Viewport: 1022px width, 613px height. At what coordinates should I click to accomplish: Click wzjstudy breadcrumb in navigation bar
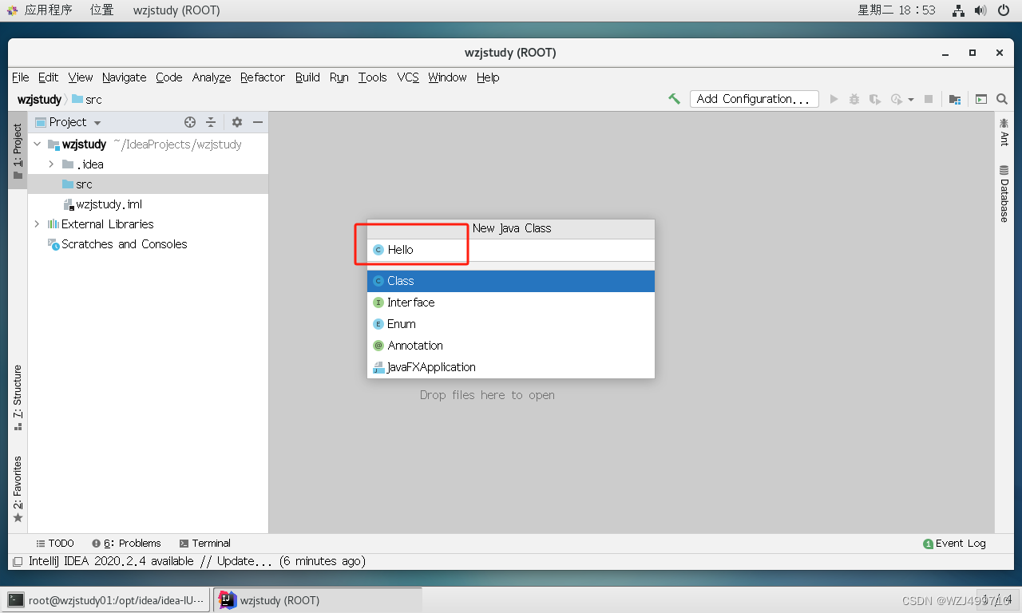(x=39, y=100)
